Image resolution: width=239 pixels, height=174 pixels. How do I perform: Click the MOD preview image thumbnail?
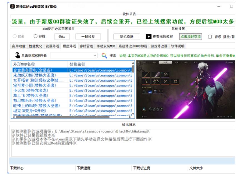(186, 89)
